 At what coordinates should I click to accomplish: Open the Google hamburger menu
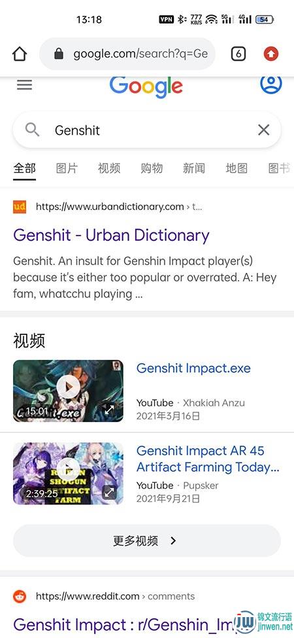tap(24, 85)
